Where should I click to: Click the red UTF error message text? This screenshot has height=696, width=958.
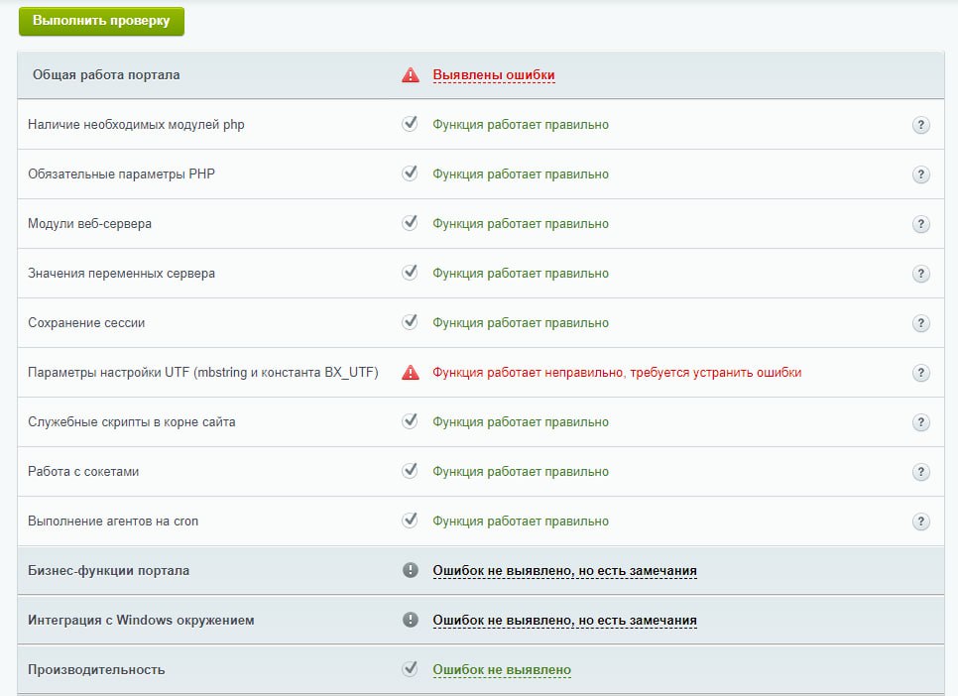click(616, 373)
